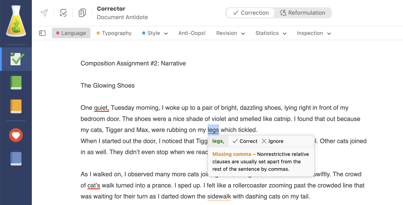Open the orange Guides book icon

16,106
